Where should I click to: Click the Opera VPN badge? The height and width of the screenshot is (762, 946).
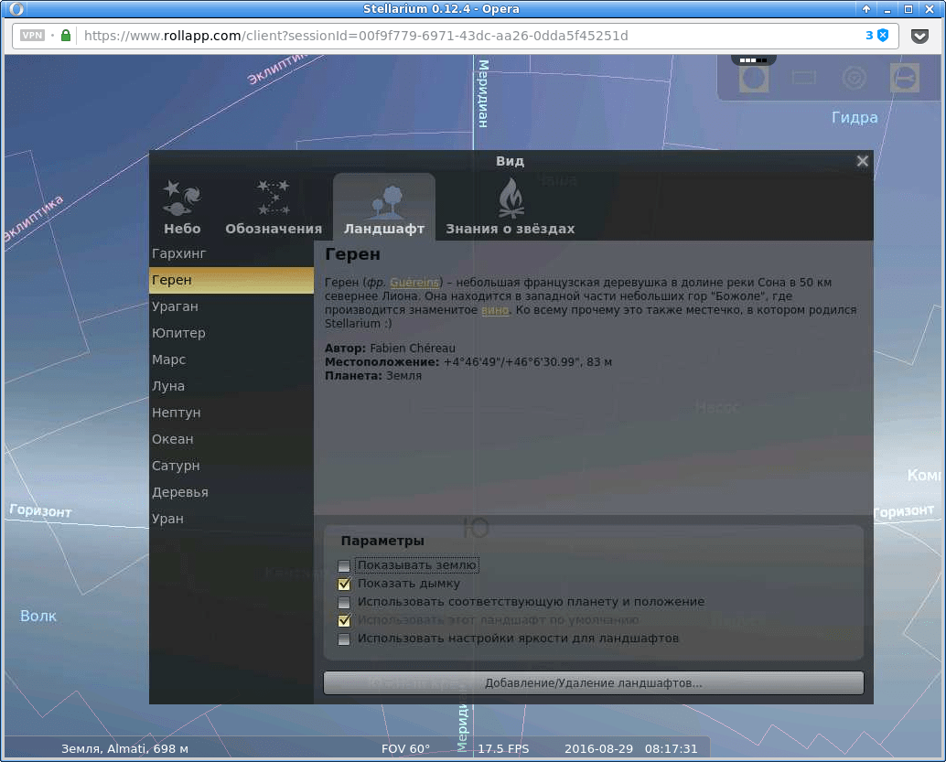pos(32,36)
